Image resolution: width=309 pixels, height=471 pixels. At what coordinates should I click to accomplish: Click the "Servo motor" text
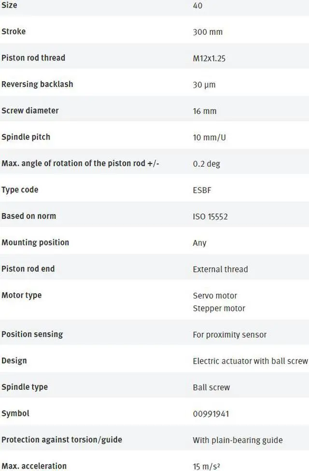pyautogui.click(x=215, y=296)
